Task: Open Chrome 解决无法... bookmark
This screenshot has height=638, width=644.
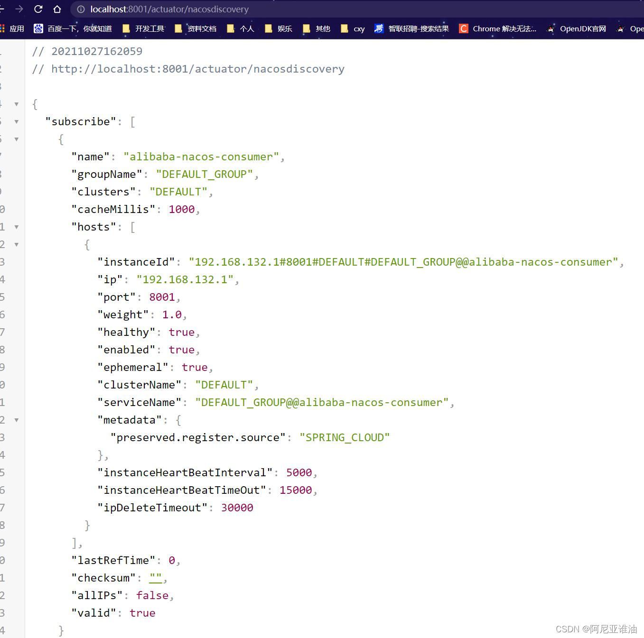Action: (x=498, y=29)
